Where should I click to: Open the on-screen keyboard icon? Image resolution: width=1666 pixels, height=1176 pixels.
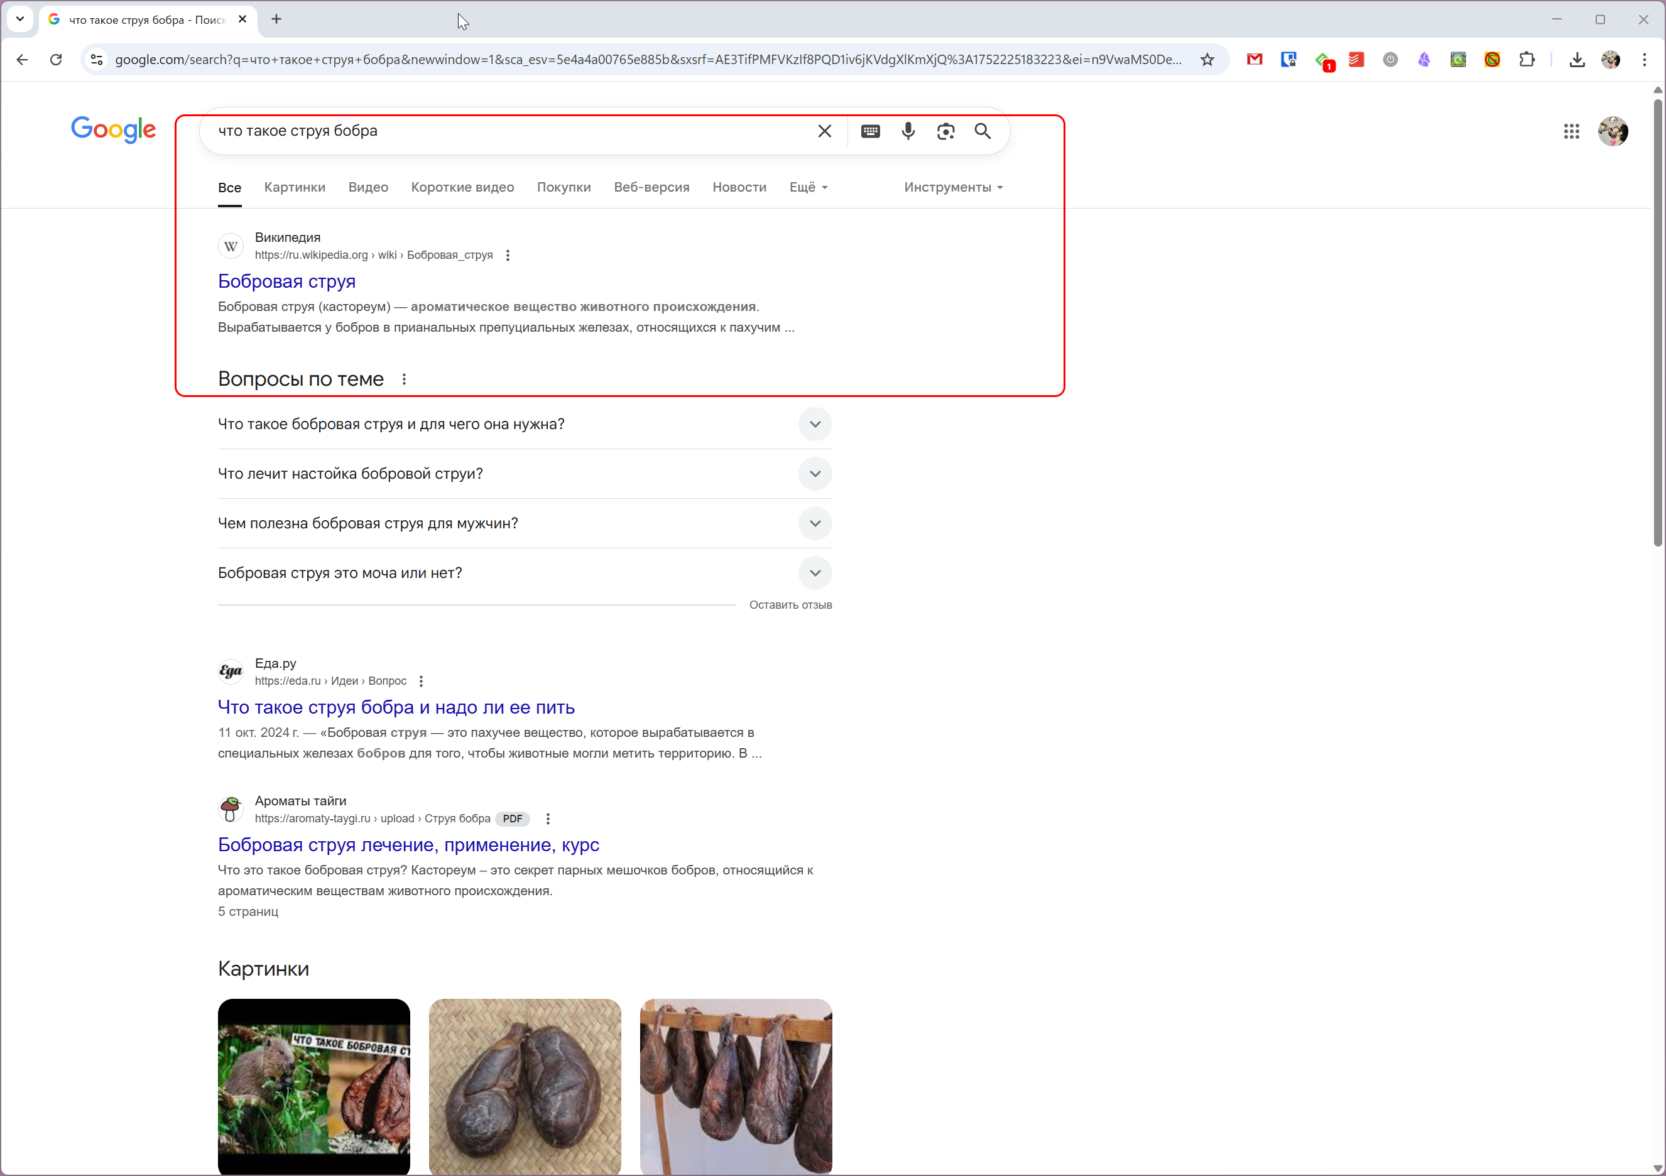870,131
